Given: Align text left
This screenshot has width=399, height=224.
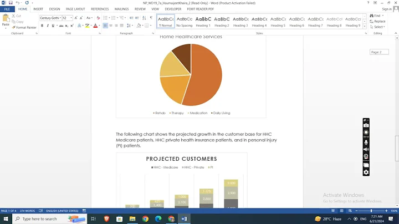Looking at the screenshot, I should click(105, 26).
